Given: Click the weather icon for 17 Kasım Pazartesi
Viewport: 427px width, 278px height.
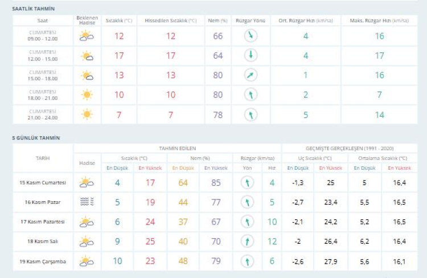Looking at the screenshot, I should click(87, 222).
